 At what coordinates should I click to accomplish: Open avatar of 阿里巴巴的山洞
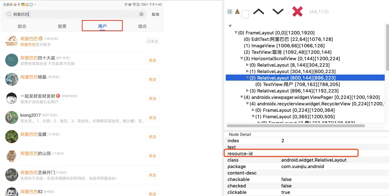[x=11, y=156]
